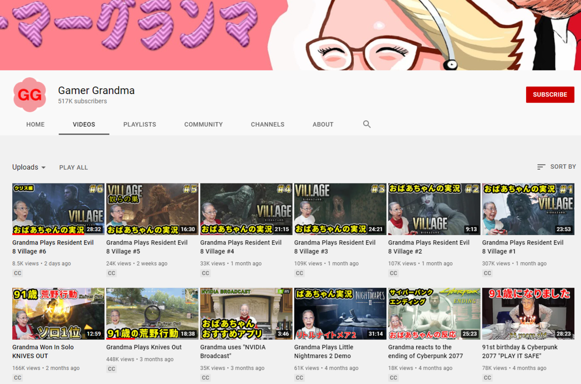Image resolution: width=581 pixels, height=384 pixels.
Task: Click CC badge under 91st birthday video
Action: coord(487,378)
